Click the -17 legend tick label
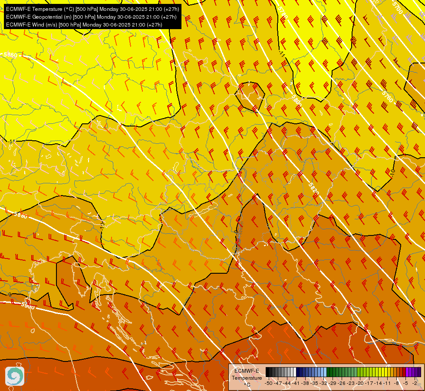 (369, 383)
